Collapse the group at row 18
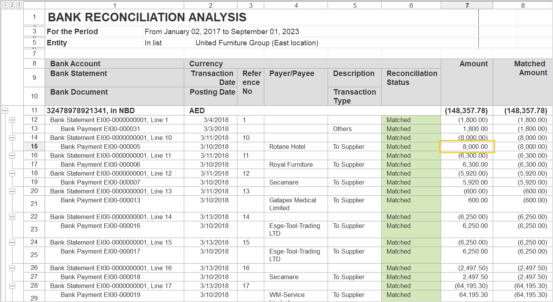 pos(12,173)
